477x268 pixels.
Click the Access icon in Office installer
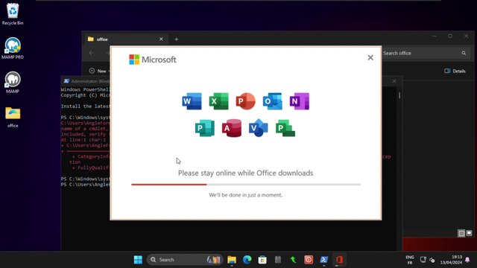pos(232,128)
